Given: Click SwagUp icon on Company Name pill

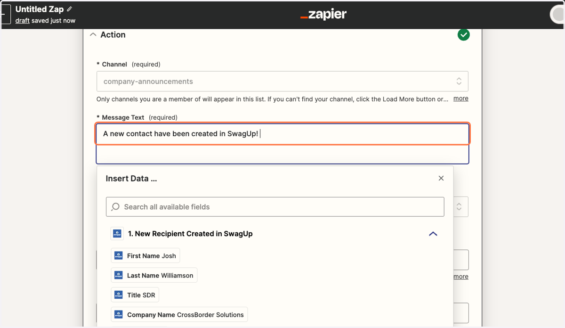Looking at the screenshot, I should point(119,315).
